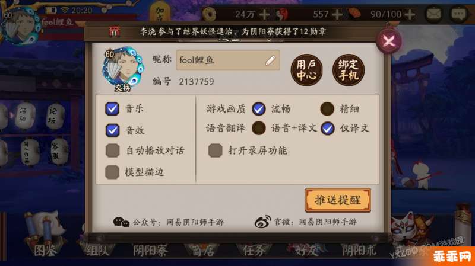This screenshot has height=266, width=475.
Task: Click the avatar 更换 portrait
Action: click(123, 69)
